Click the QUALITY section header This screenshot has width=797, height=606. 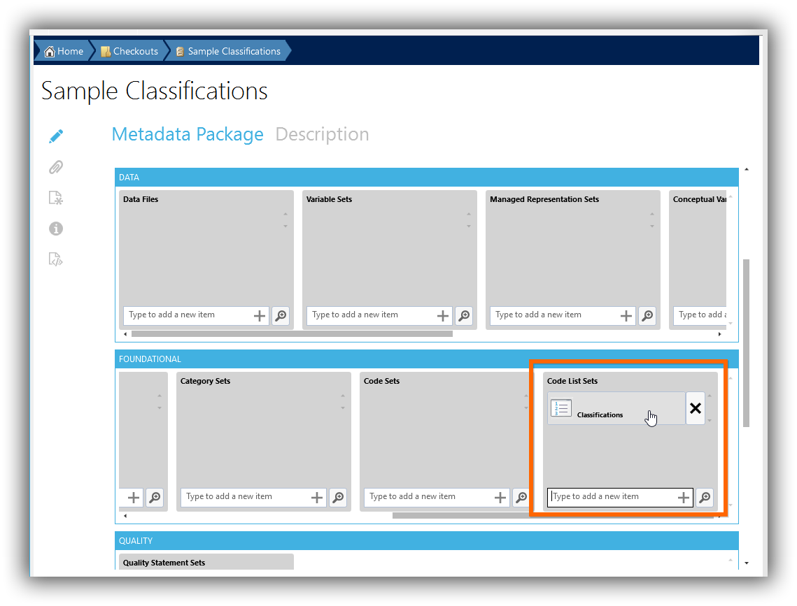point(426,540)
